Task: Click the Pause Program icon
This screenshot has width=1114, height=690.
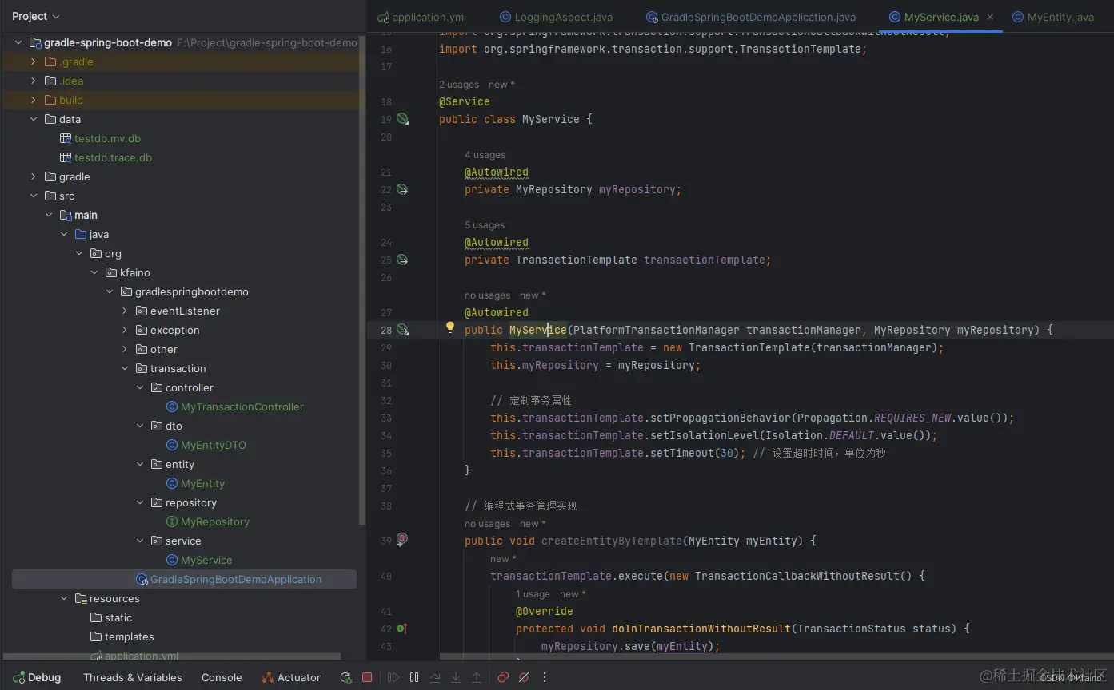Action: tap(414, 677)
